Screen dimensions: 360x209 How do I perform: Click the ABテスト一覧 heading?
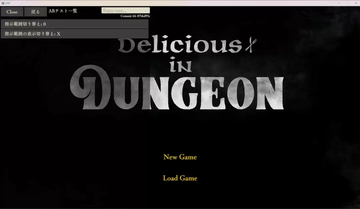pyautogui.click(x=63, y=11)
